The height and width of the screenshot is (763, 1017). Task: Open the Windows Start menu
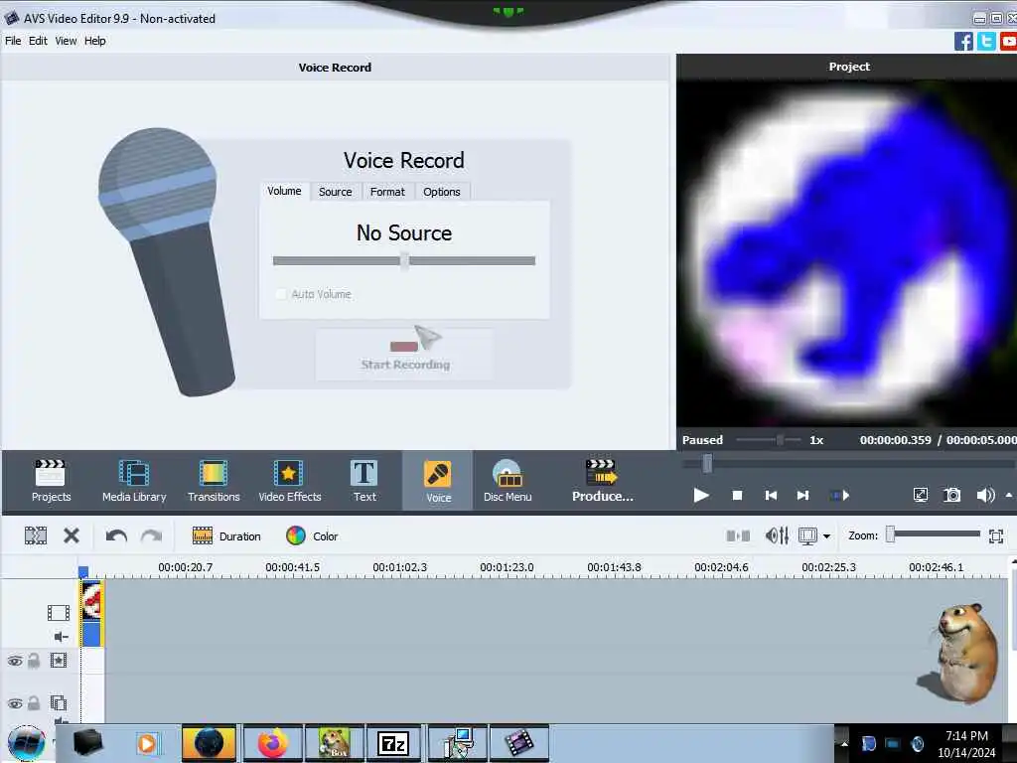coord(26,743)
